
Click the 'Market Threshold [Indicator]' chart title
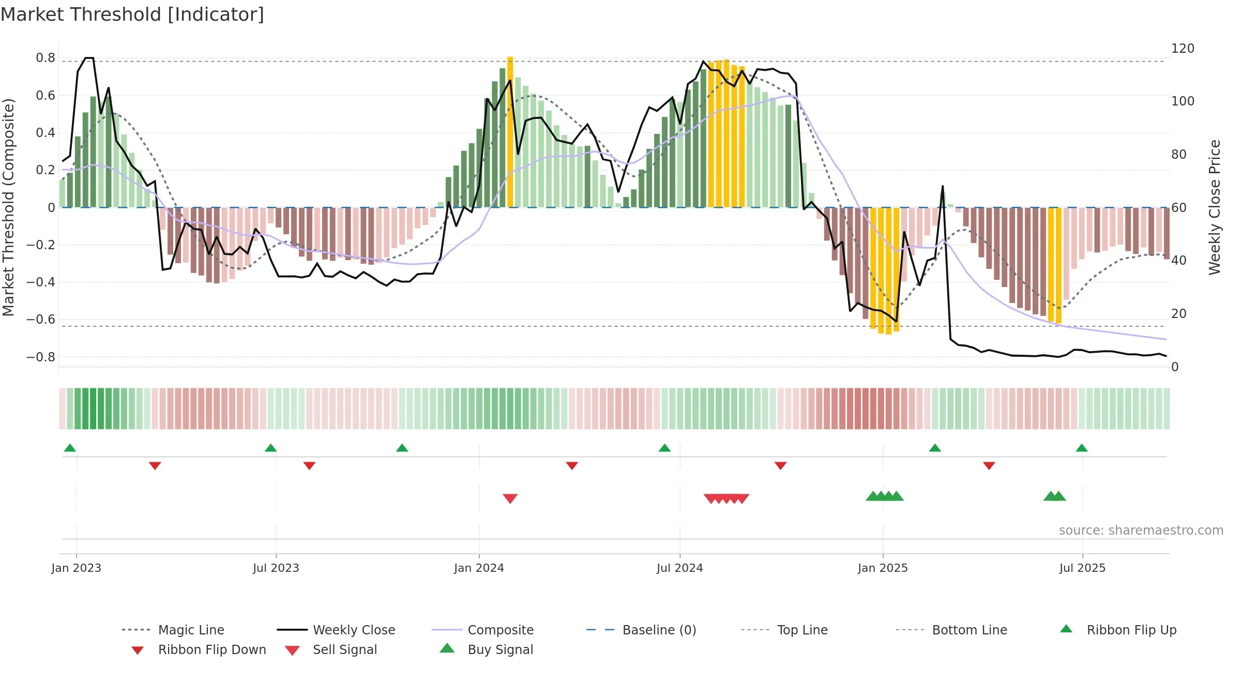click(132, 14)
